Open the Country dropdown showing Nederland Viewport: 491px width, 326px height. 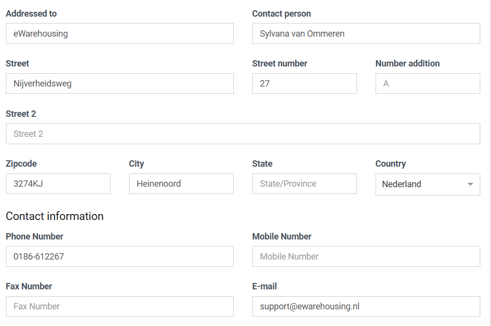(x=428, y=184)
